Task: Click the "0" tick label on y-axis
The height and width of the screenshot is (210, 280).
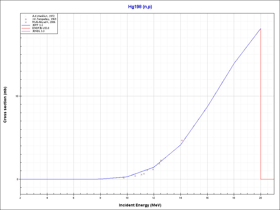Action: pyautogui.click(x=18, y=179)
